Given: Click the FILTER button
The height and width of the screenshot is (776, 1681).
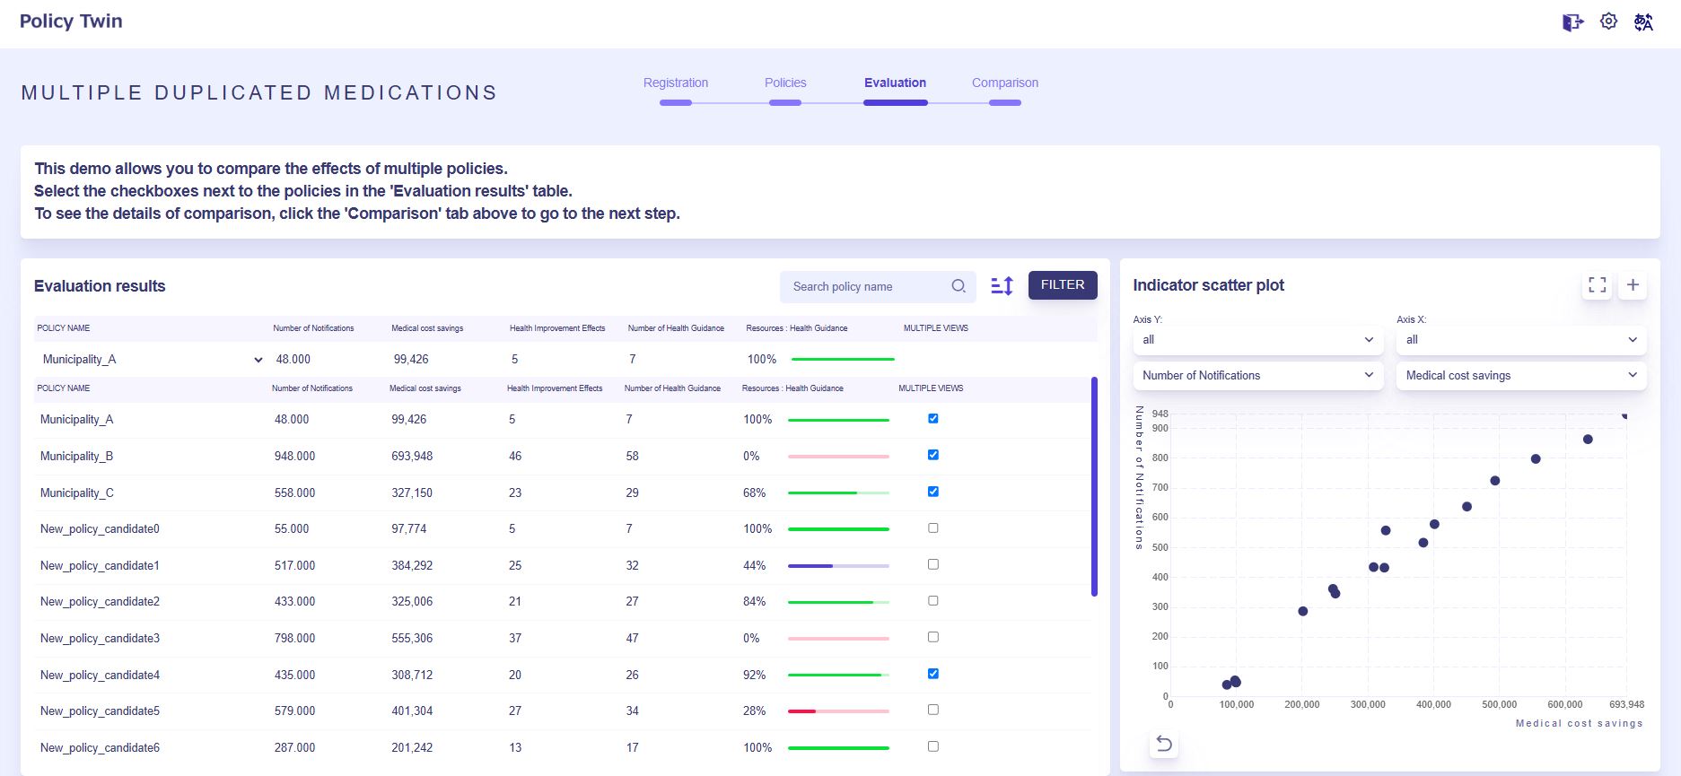Looking at the screenshot, I should pos(1063,285).
